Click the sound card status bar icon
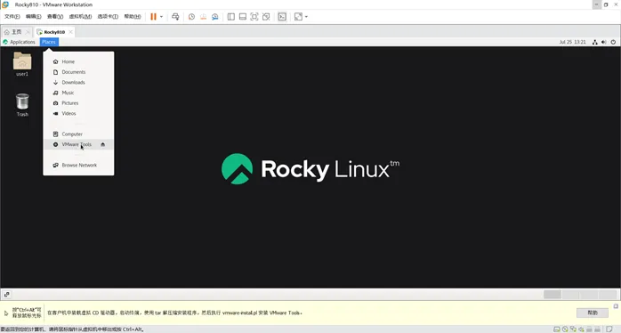 tap(581, 329)
